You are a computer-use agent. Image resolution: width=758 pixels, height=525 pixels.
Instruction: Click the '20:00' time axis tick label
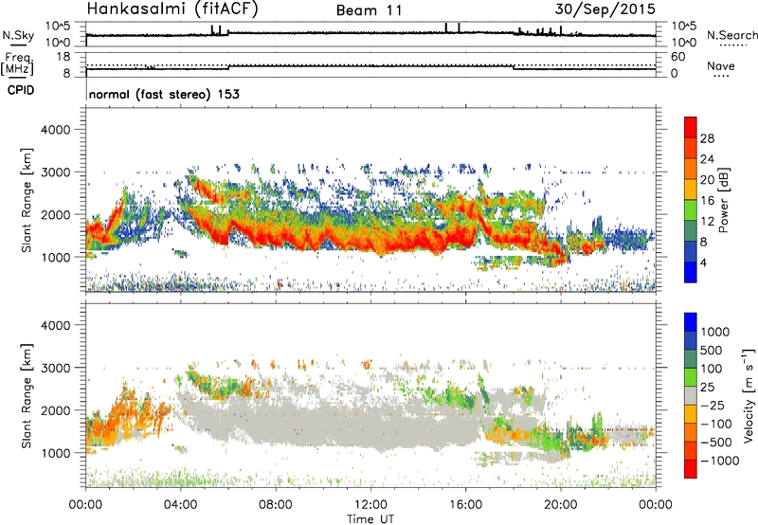coord(561,505)
